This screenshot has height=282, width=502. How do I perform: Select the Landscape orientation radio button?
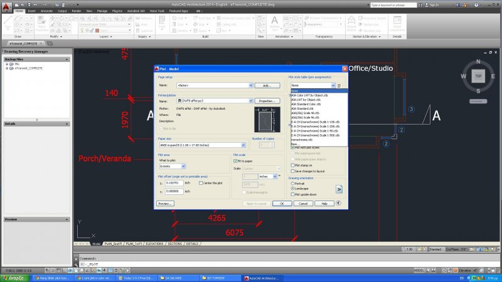(292, 189)
